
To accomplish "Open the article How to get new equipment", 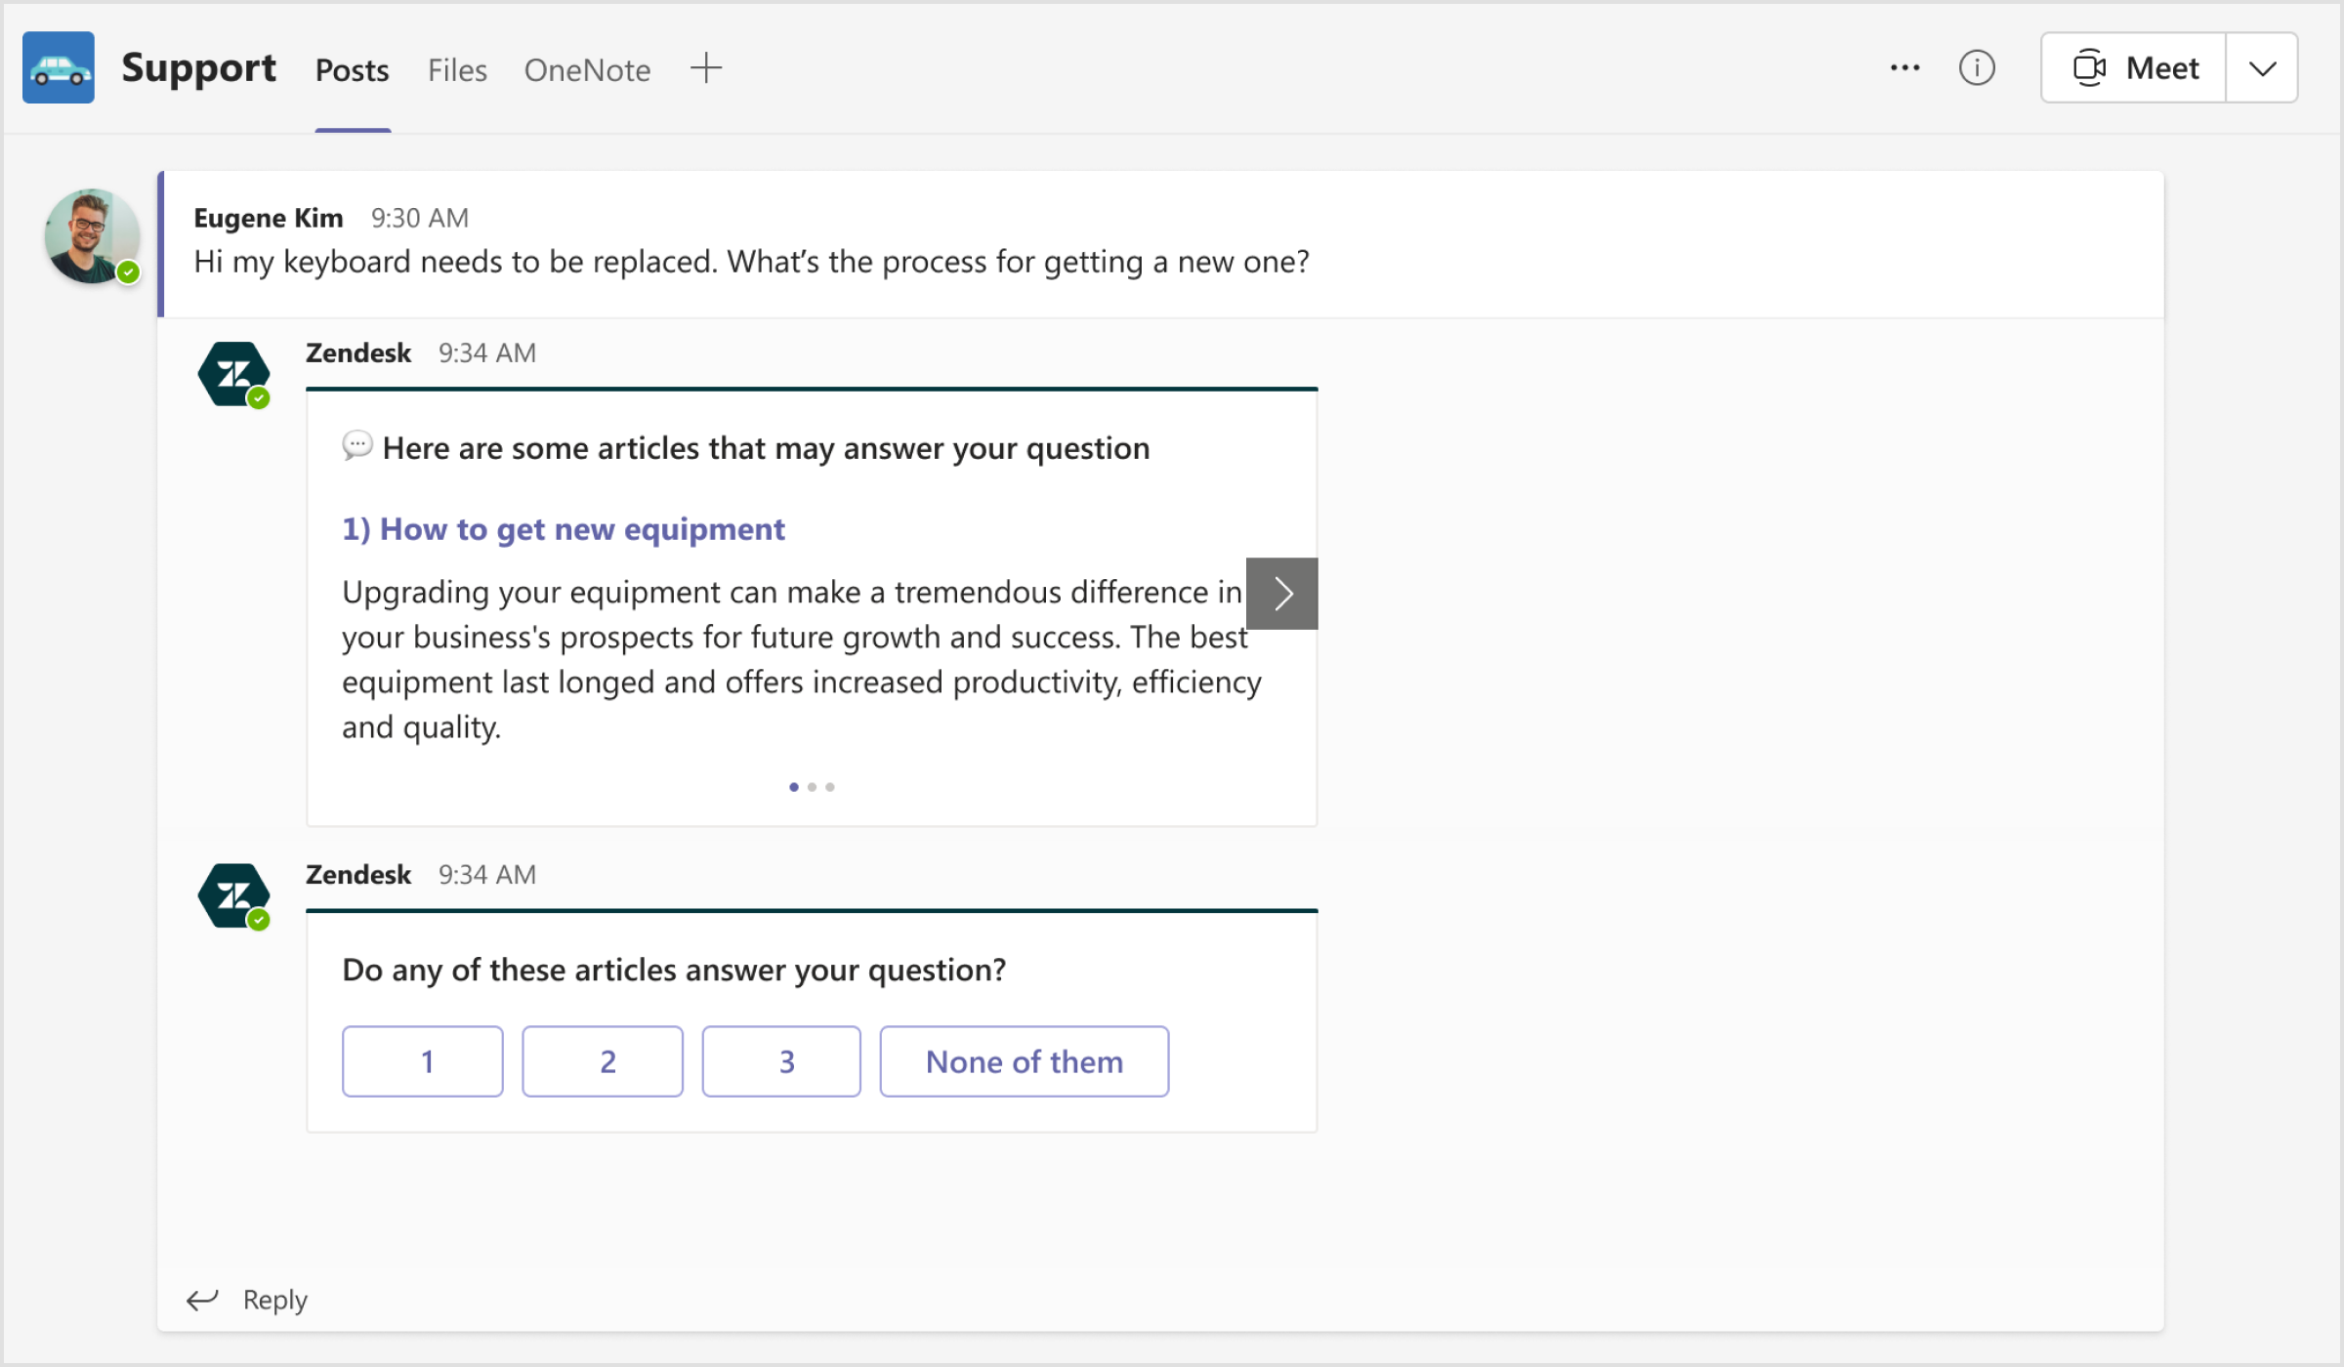I will coord(563,528).
